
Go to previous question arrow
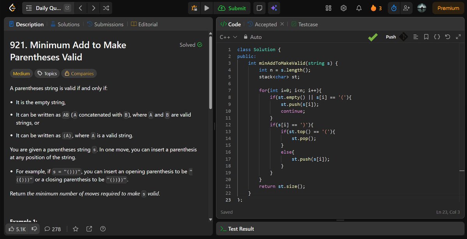(x=80, y=8)
